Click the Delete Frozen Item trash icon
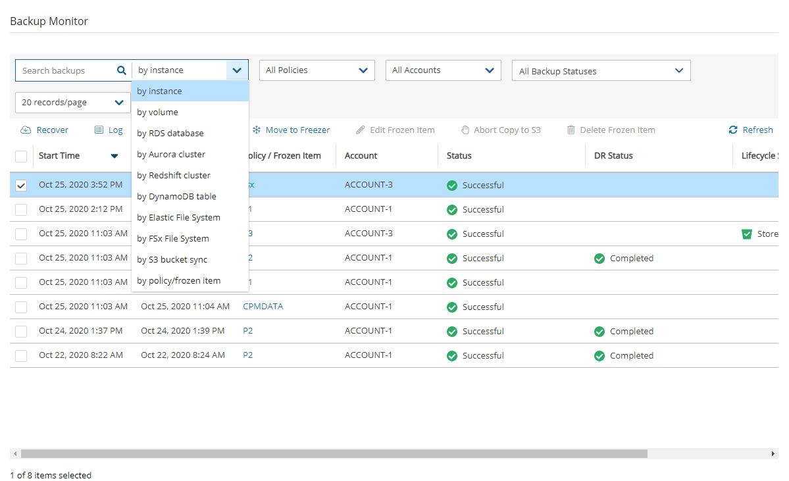The image size is (789, 481). point(571,130)
